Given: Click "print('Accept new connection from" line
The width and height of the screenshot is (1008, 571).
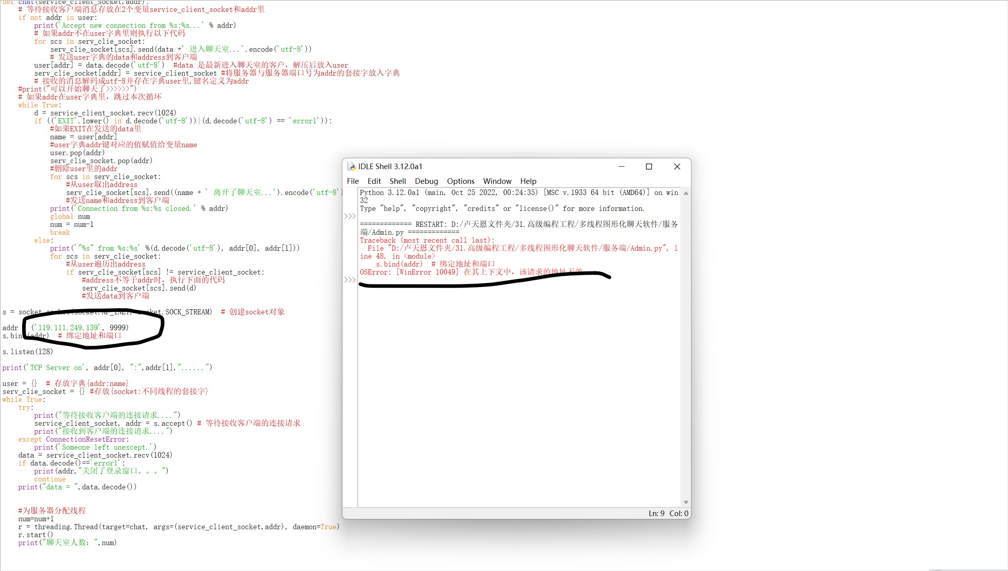Looking at the screenshot, I should [135, 25].
